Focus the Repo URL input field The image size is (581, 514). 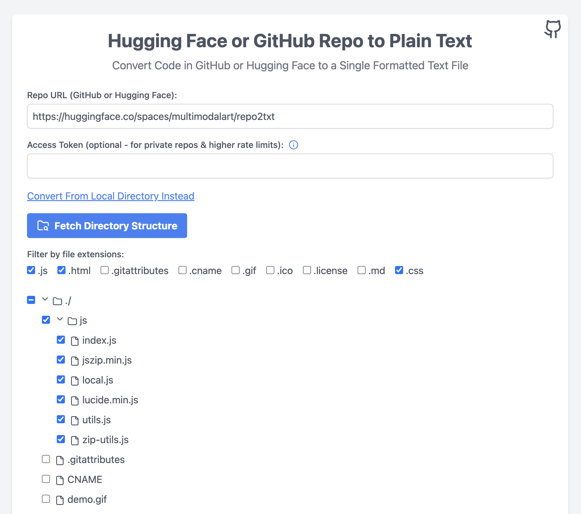[x=290, y=116]
